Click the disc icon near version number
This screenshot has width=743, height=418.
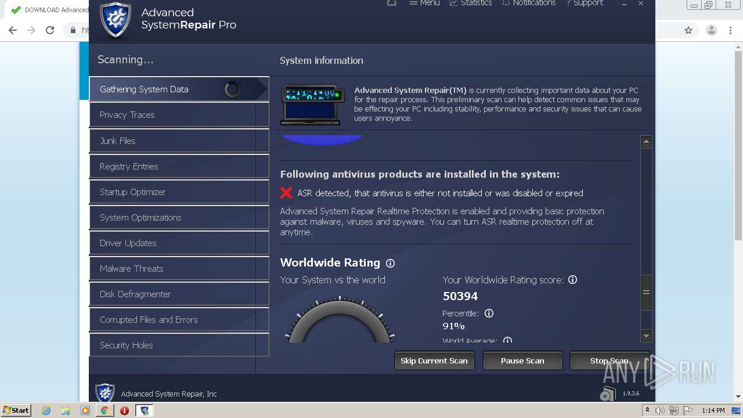(608, 393)
